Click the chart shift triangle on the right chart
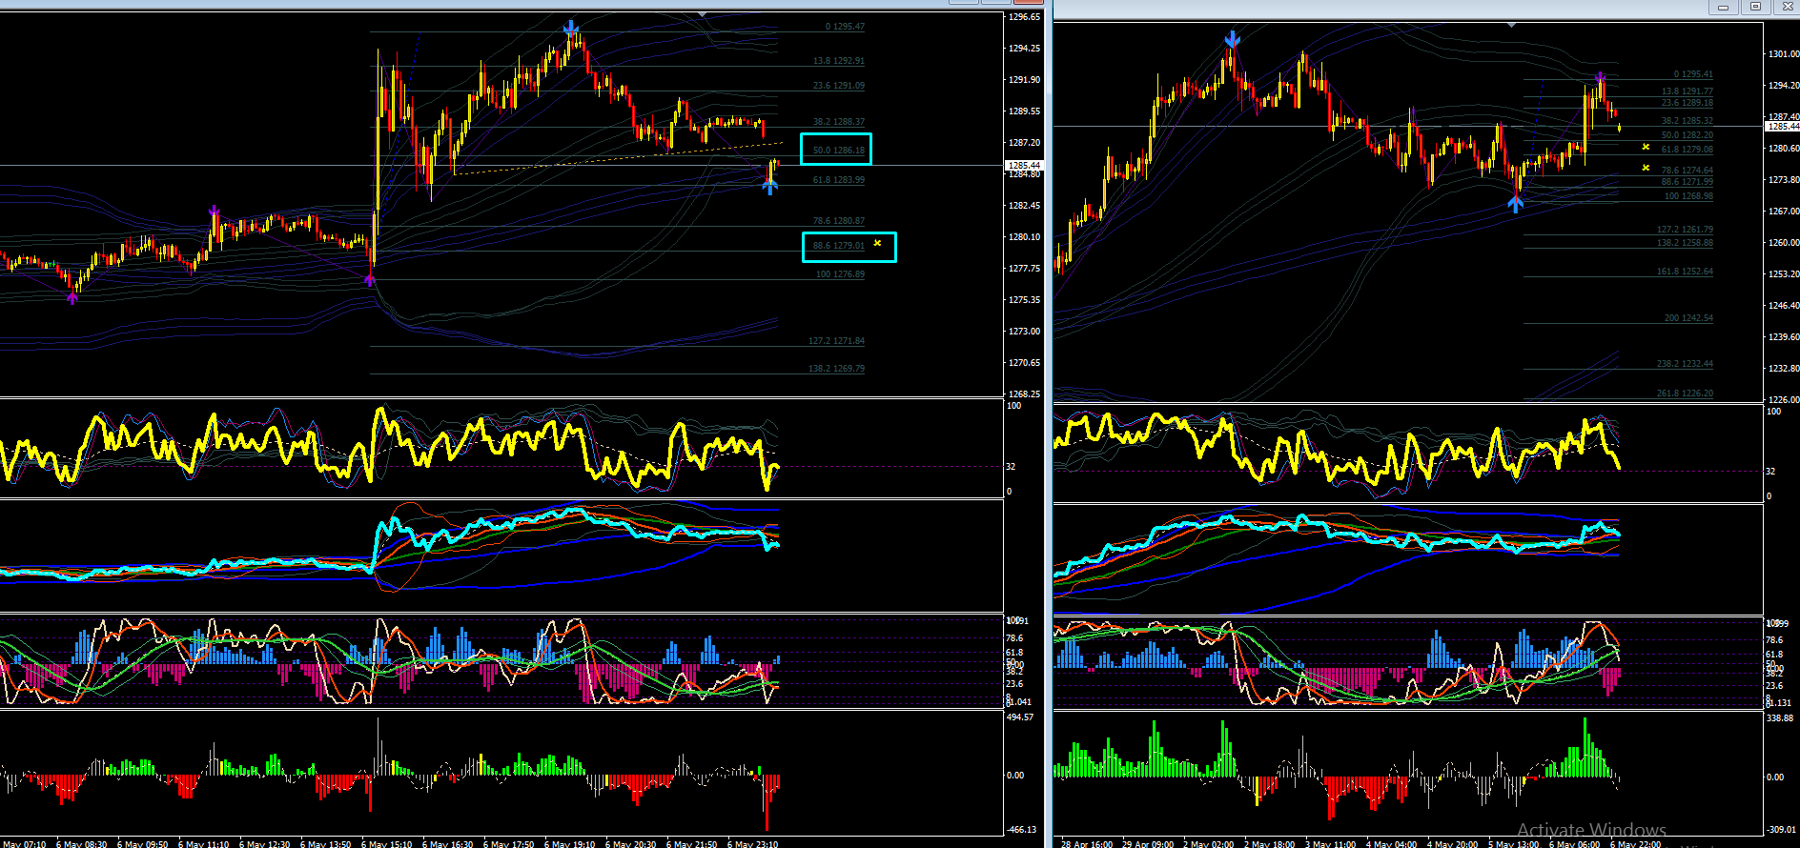The image size is (1800, 848). 1511,25
